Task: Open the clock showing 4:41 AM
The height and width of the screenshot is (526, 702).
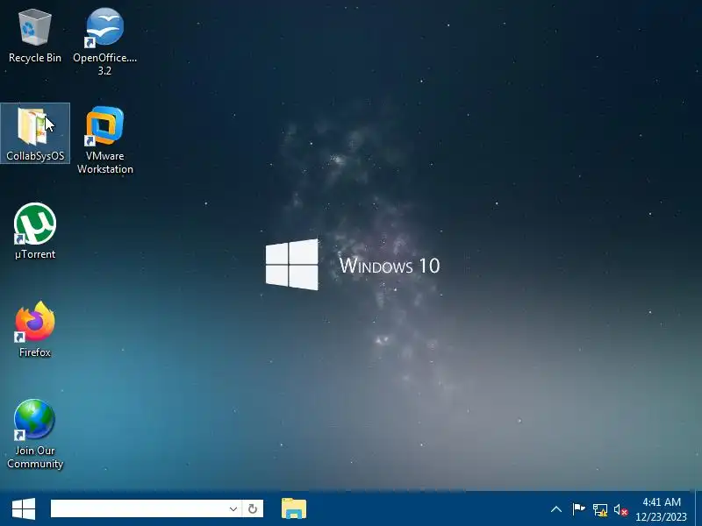Action: click(x=662, y=509)
